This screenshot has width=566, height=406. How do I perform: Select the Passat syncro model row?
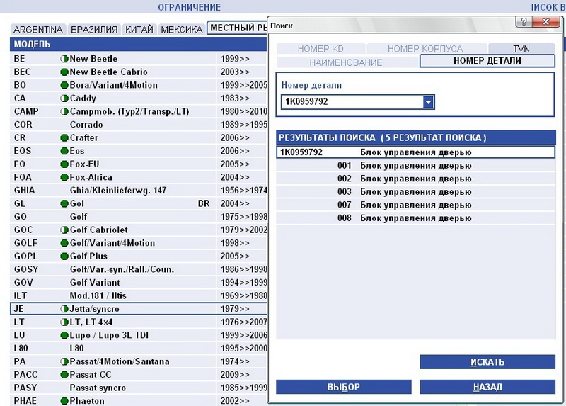(x=139, y=388)
